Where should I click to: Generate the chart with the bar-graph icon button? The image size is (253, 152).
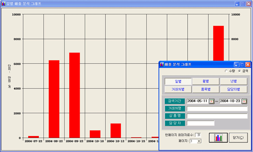[218, 138]
